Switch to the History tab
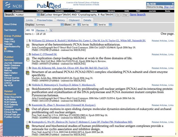This screenshot has height=137, width=178. [x=61, y=20]
